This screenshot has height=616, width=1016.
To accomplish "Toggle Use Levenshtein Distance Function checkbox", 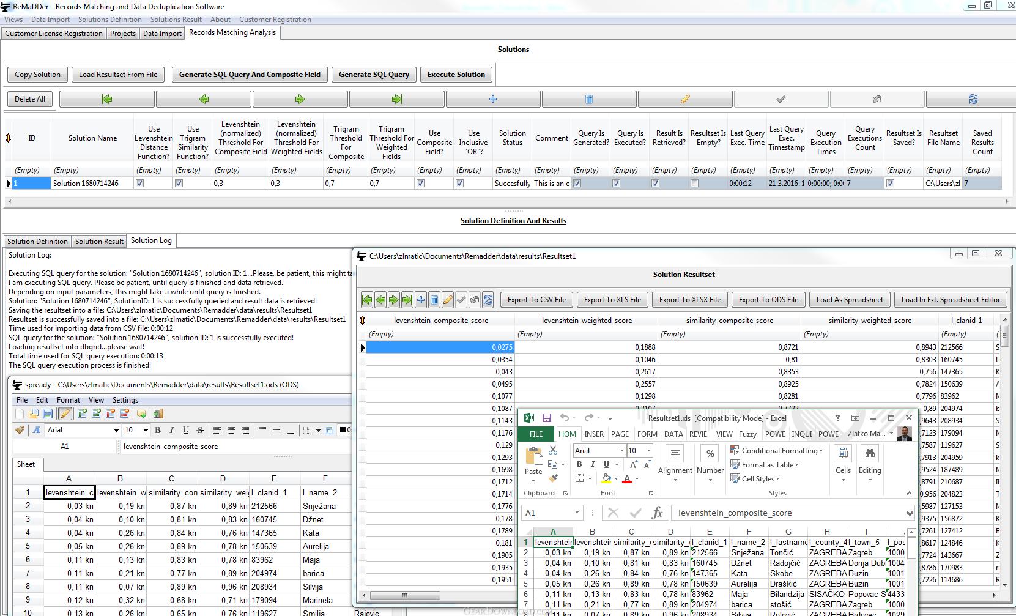I will (x=140, y=184).
